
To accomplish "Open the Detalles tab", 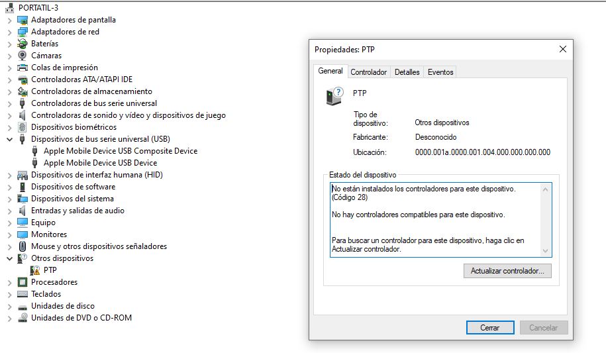I will 407,72.
